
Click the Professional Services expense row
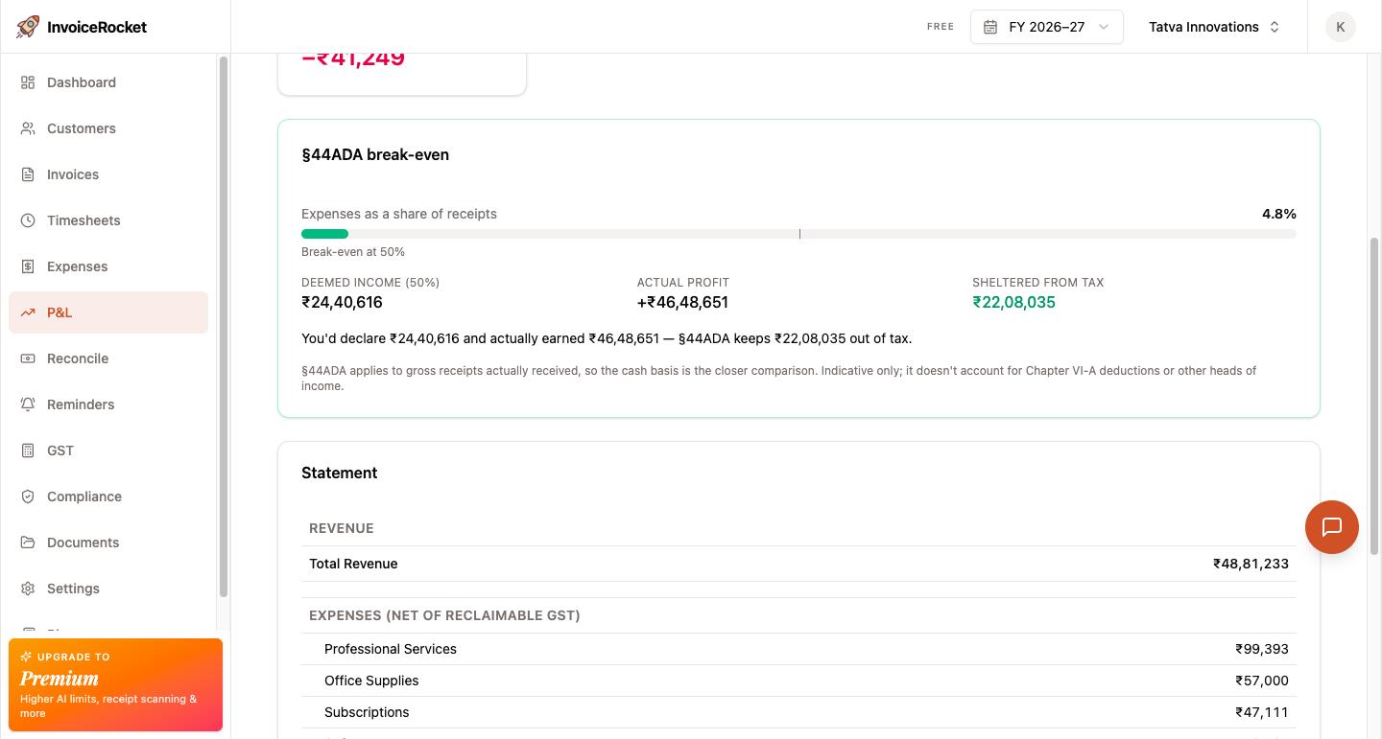tap(798, 649)
